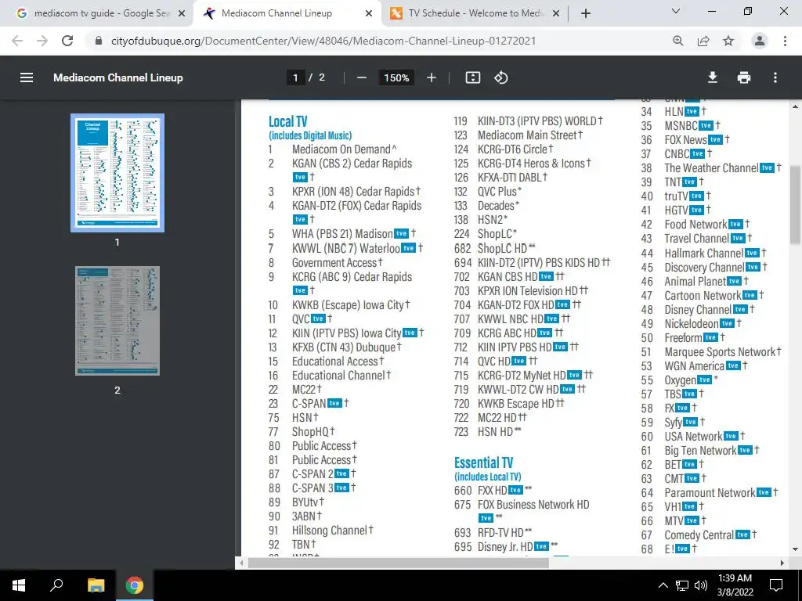802x601 pixels.
Task: Click the scroll left arrow
Action: click(242, 563)
